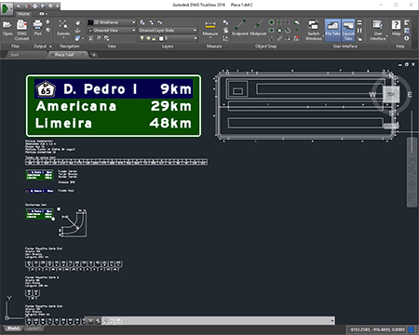Activate the Measure tool
Image resolution: width=419 pixels, height=335 pixels.
pos(210,25)
